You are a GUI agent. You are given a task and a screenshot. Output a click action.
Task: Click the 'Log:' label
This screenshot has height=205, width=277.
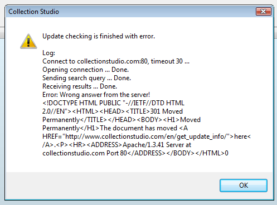point(48,53)
